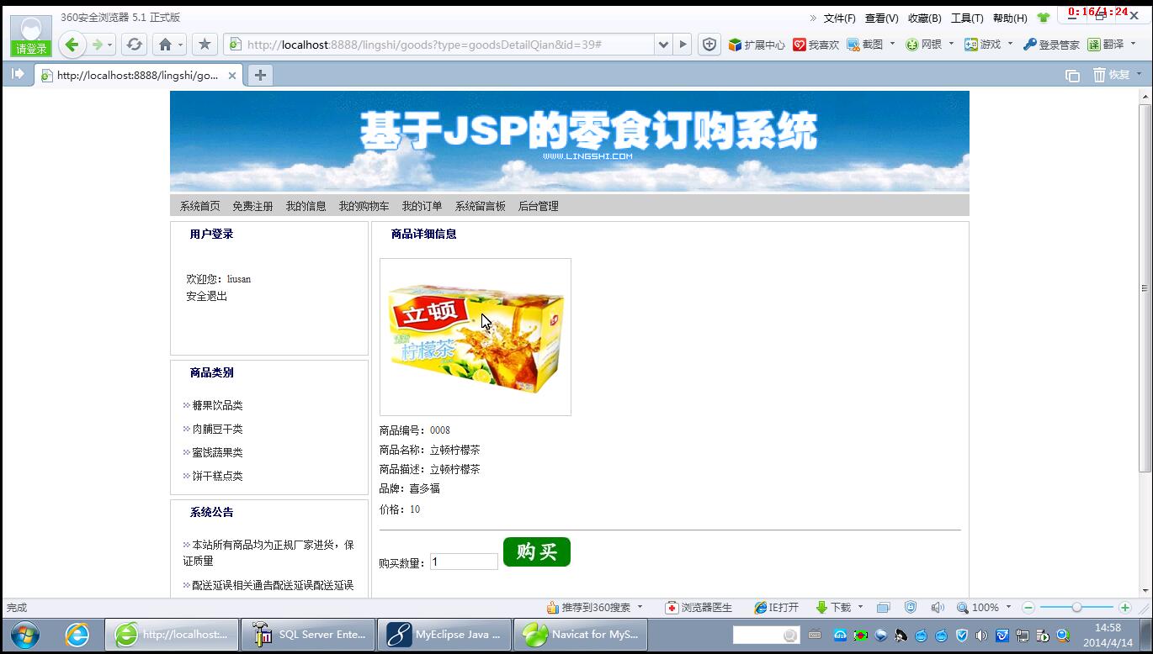The width and height of the screenshot is (1153, 654).
Task: Click the 系统首页 navigation link
Action: click(199, 206)
